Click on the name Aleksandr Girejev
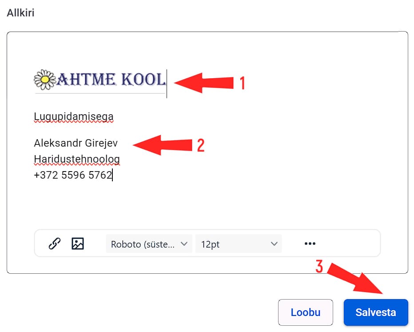The height and width of the screenshot is (332, 414). tap(76, 144)
